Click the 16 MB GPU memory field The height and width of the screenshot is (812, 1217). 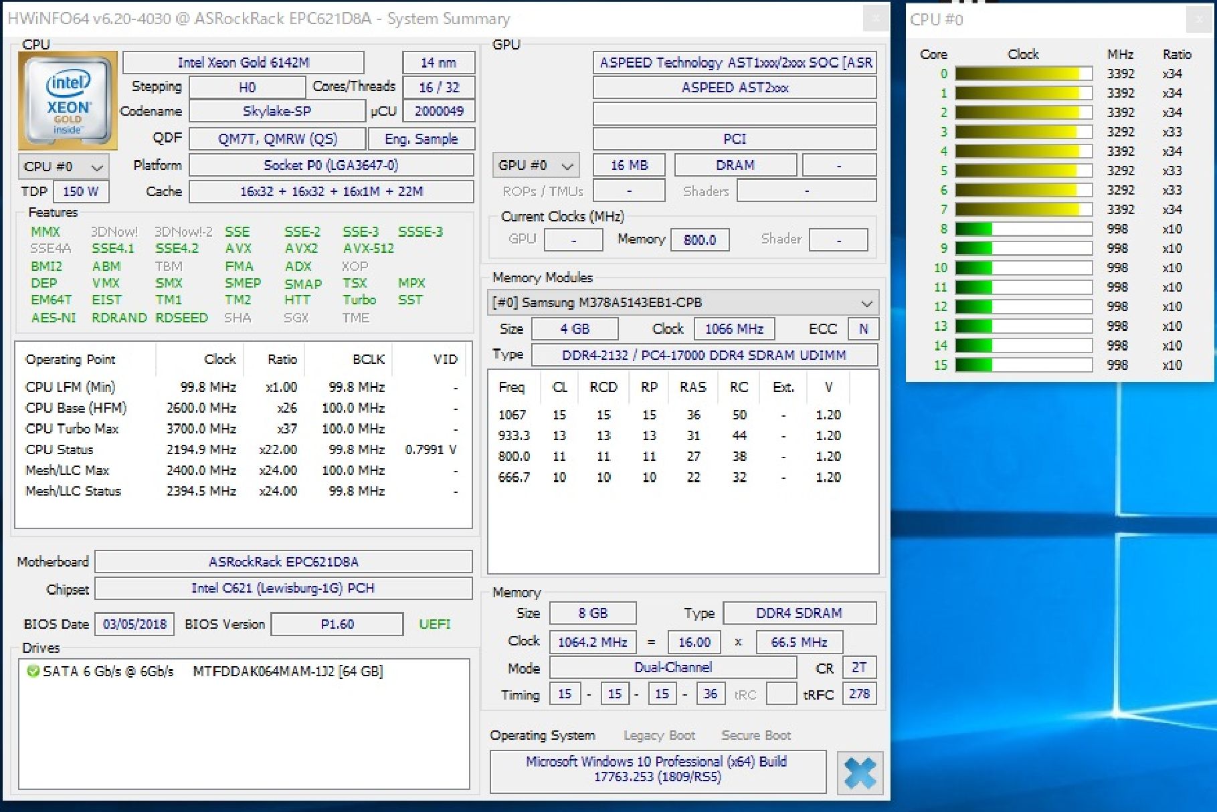630,165
